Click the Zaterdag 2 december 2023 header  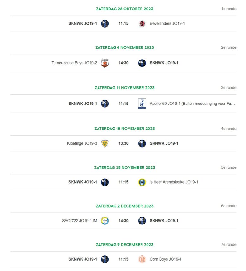click(124, 206)
